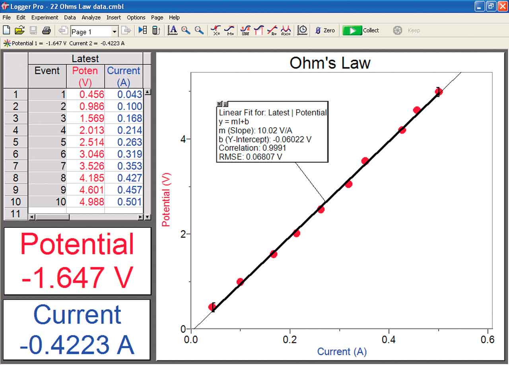Click the Autoscale graph icon
Screen dimensions: 509x365
point(172,30)
